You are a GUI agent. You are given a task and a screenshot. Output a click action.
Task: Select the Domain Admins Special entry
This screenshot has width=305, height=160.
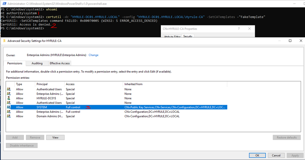click(116, 116)
